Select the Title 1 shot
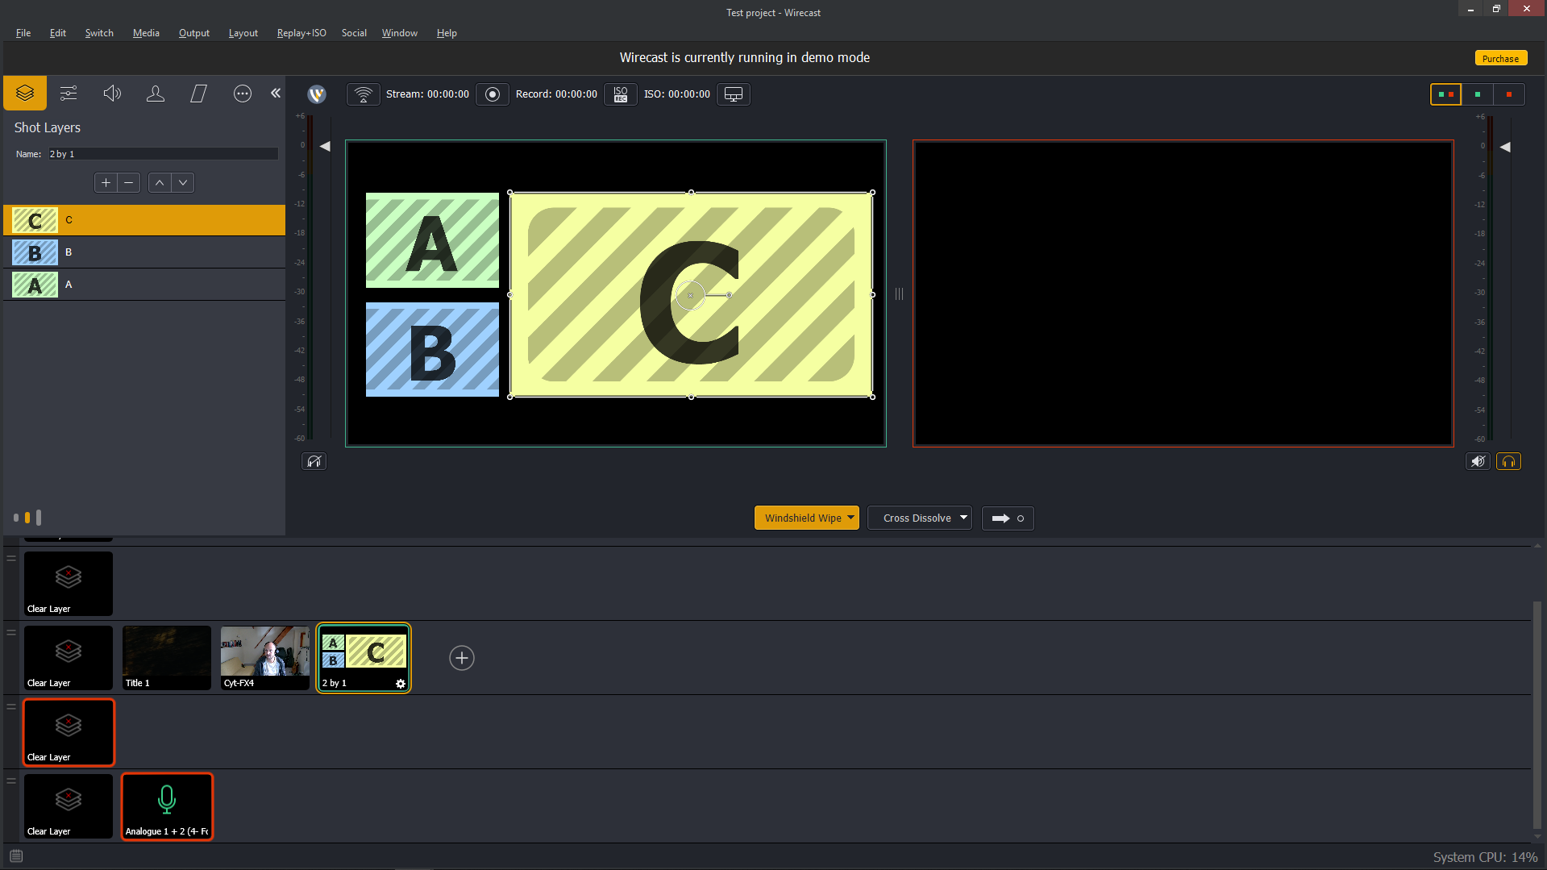Viewport: 1547px width, 870px height. tap(167, 657)
